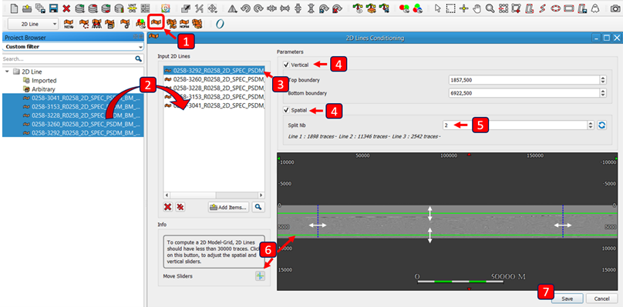Click the RGB color blend icon
623x307 pixels.
[417, 8]
